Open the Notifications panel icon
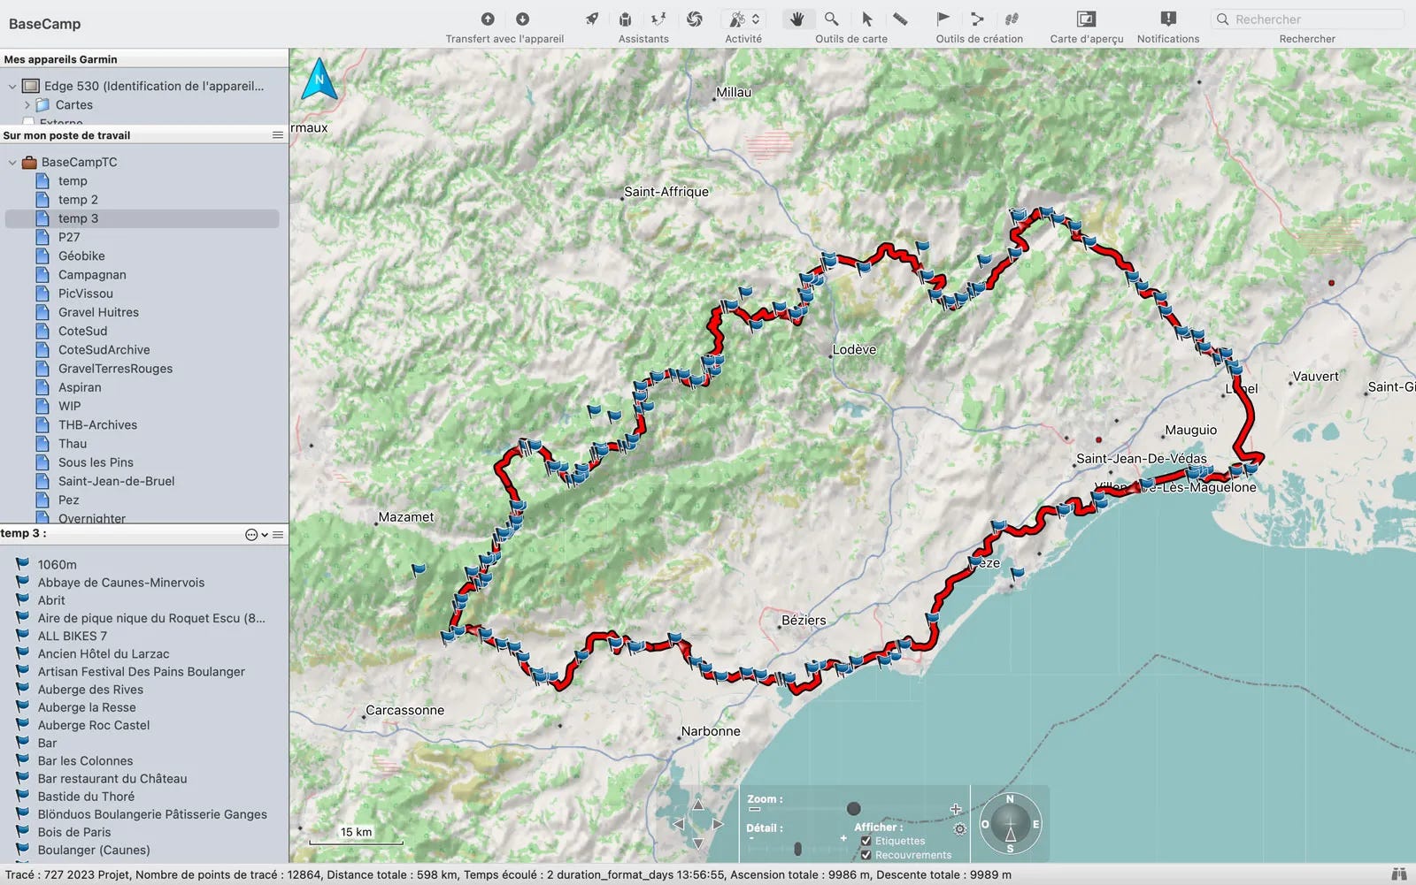1416x885 pixels. tap(1168, 19)
